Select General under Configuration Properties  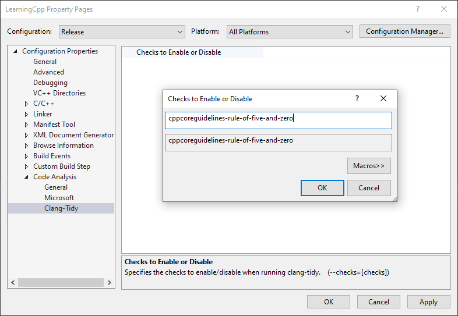pos(45,62)
